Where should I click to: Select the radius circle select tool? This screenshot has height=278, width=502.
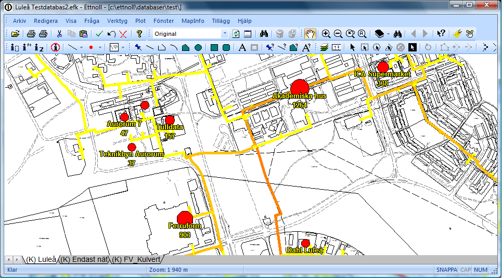coord(377,48)
